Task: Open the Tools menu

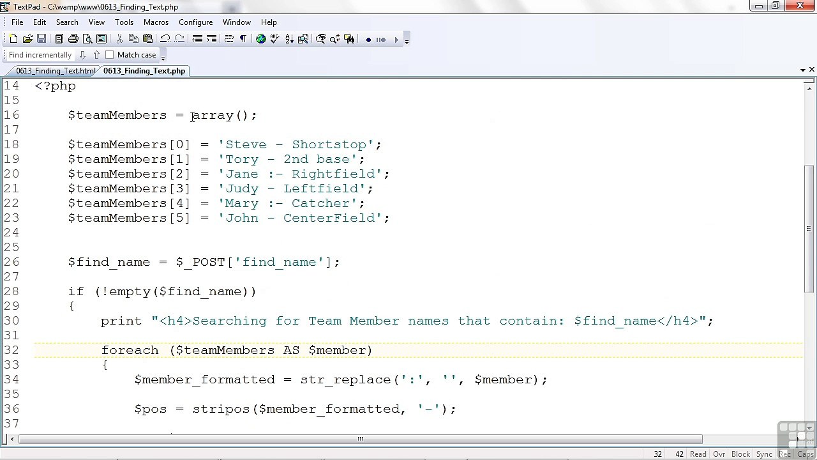Action: tap(124, 22)
